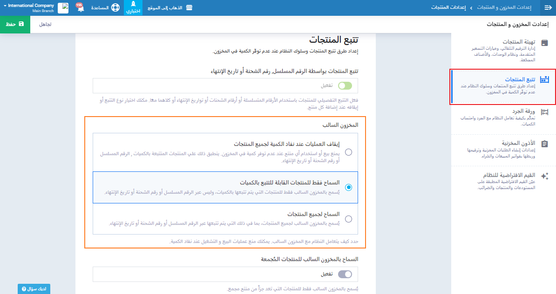Open the main navigation hamburger menu

coord(548,8)
